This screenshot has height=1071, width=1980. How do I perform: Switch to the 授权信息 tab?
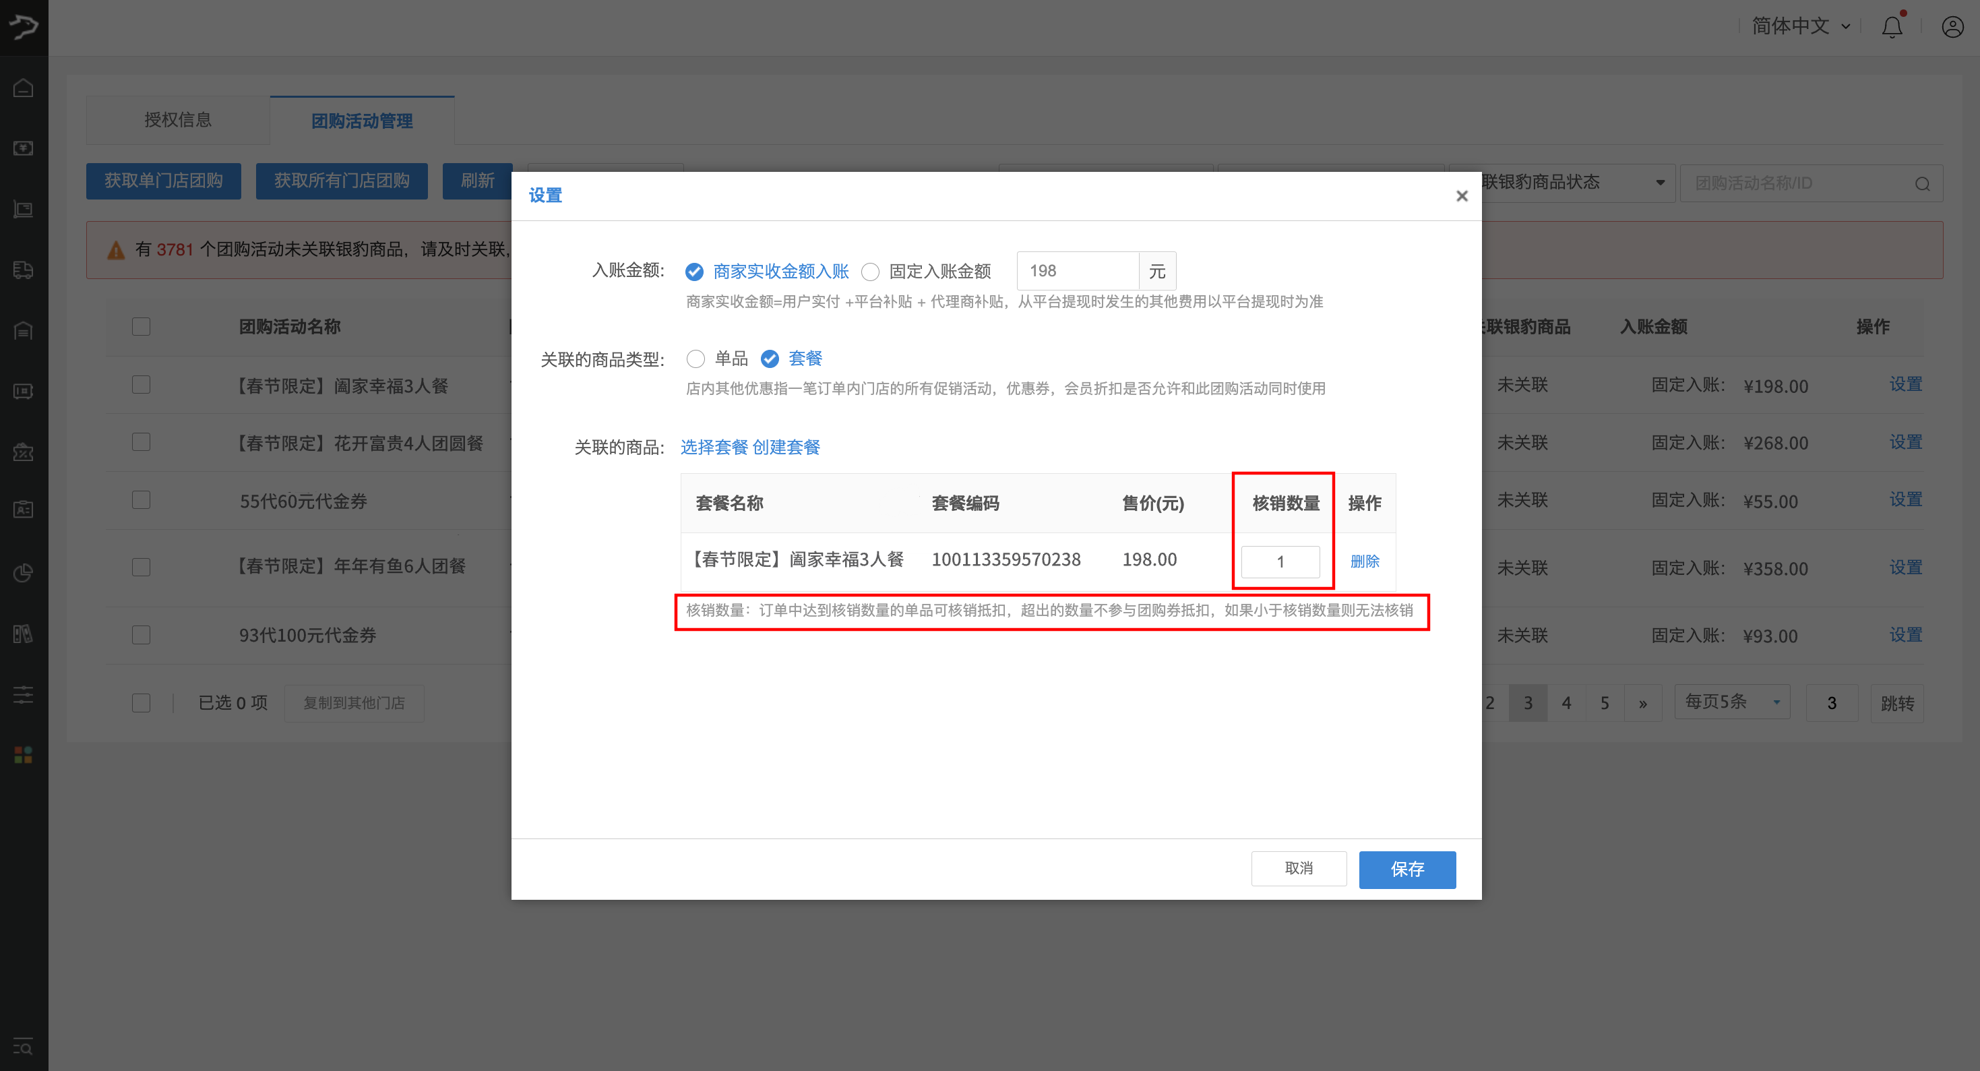[177, 120]
